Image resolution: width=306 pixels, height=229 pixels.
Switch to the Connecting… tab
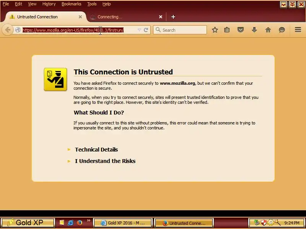pos(126,17)
